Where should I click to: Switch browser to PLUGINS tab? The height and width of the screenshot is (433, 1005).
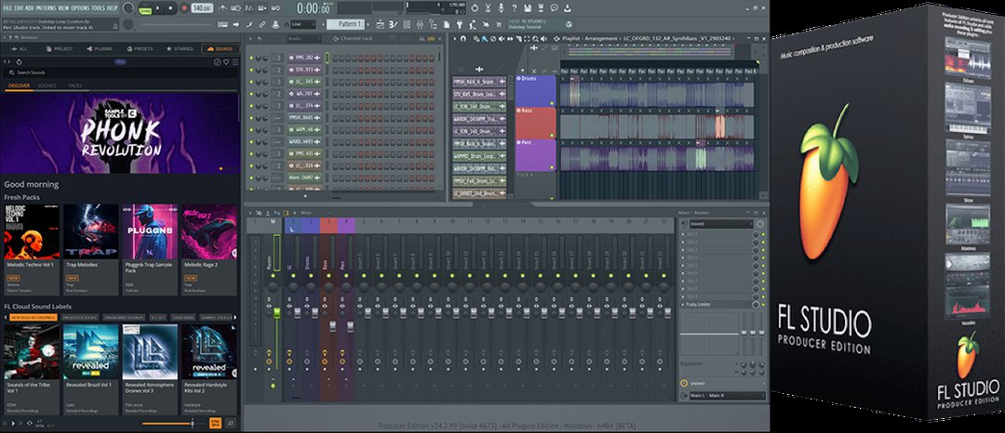tap(100, 48)
